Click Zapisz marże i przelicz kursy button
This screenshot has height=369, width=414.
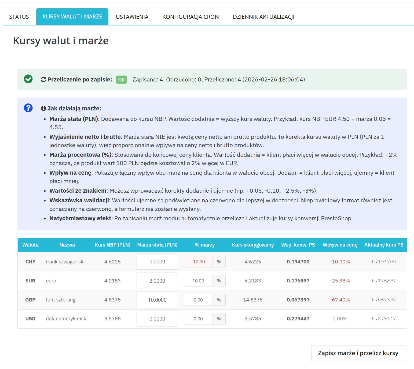pyautogui.click(x=358, y=353)
